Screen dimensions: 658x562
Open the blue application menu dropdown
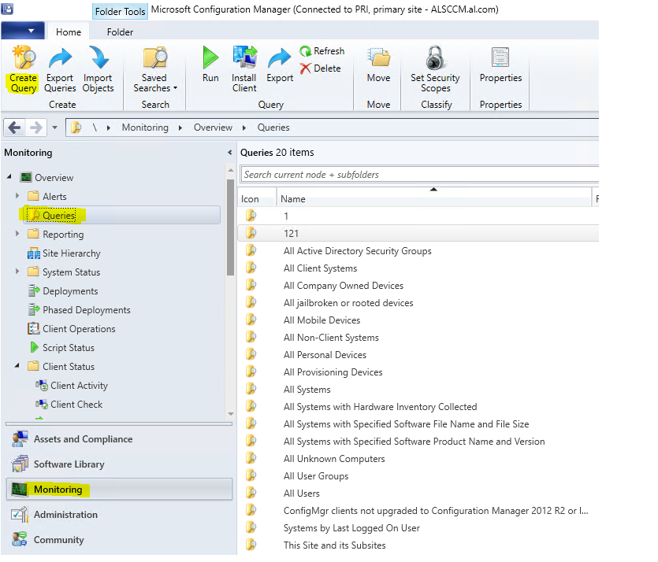[23, 31]
